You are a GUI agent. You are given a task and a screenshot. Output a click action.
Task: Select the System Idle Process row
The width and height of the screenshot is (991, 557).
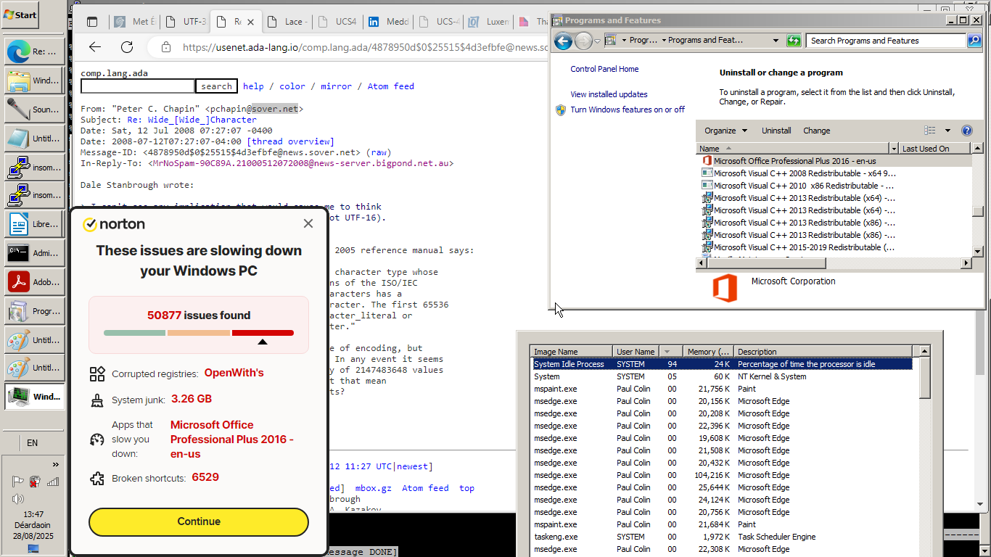[x=723, y=364]
